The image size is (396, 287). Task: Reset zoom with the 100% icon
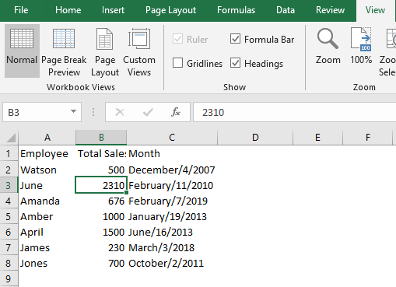tap(361, 47)
